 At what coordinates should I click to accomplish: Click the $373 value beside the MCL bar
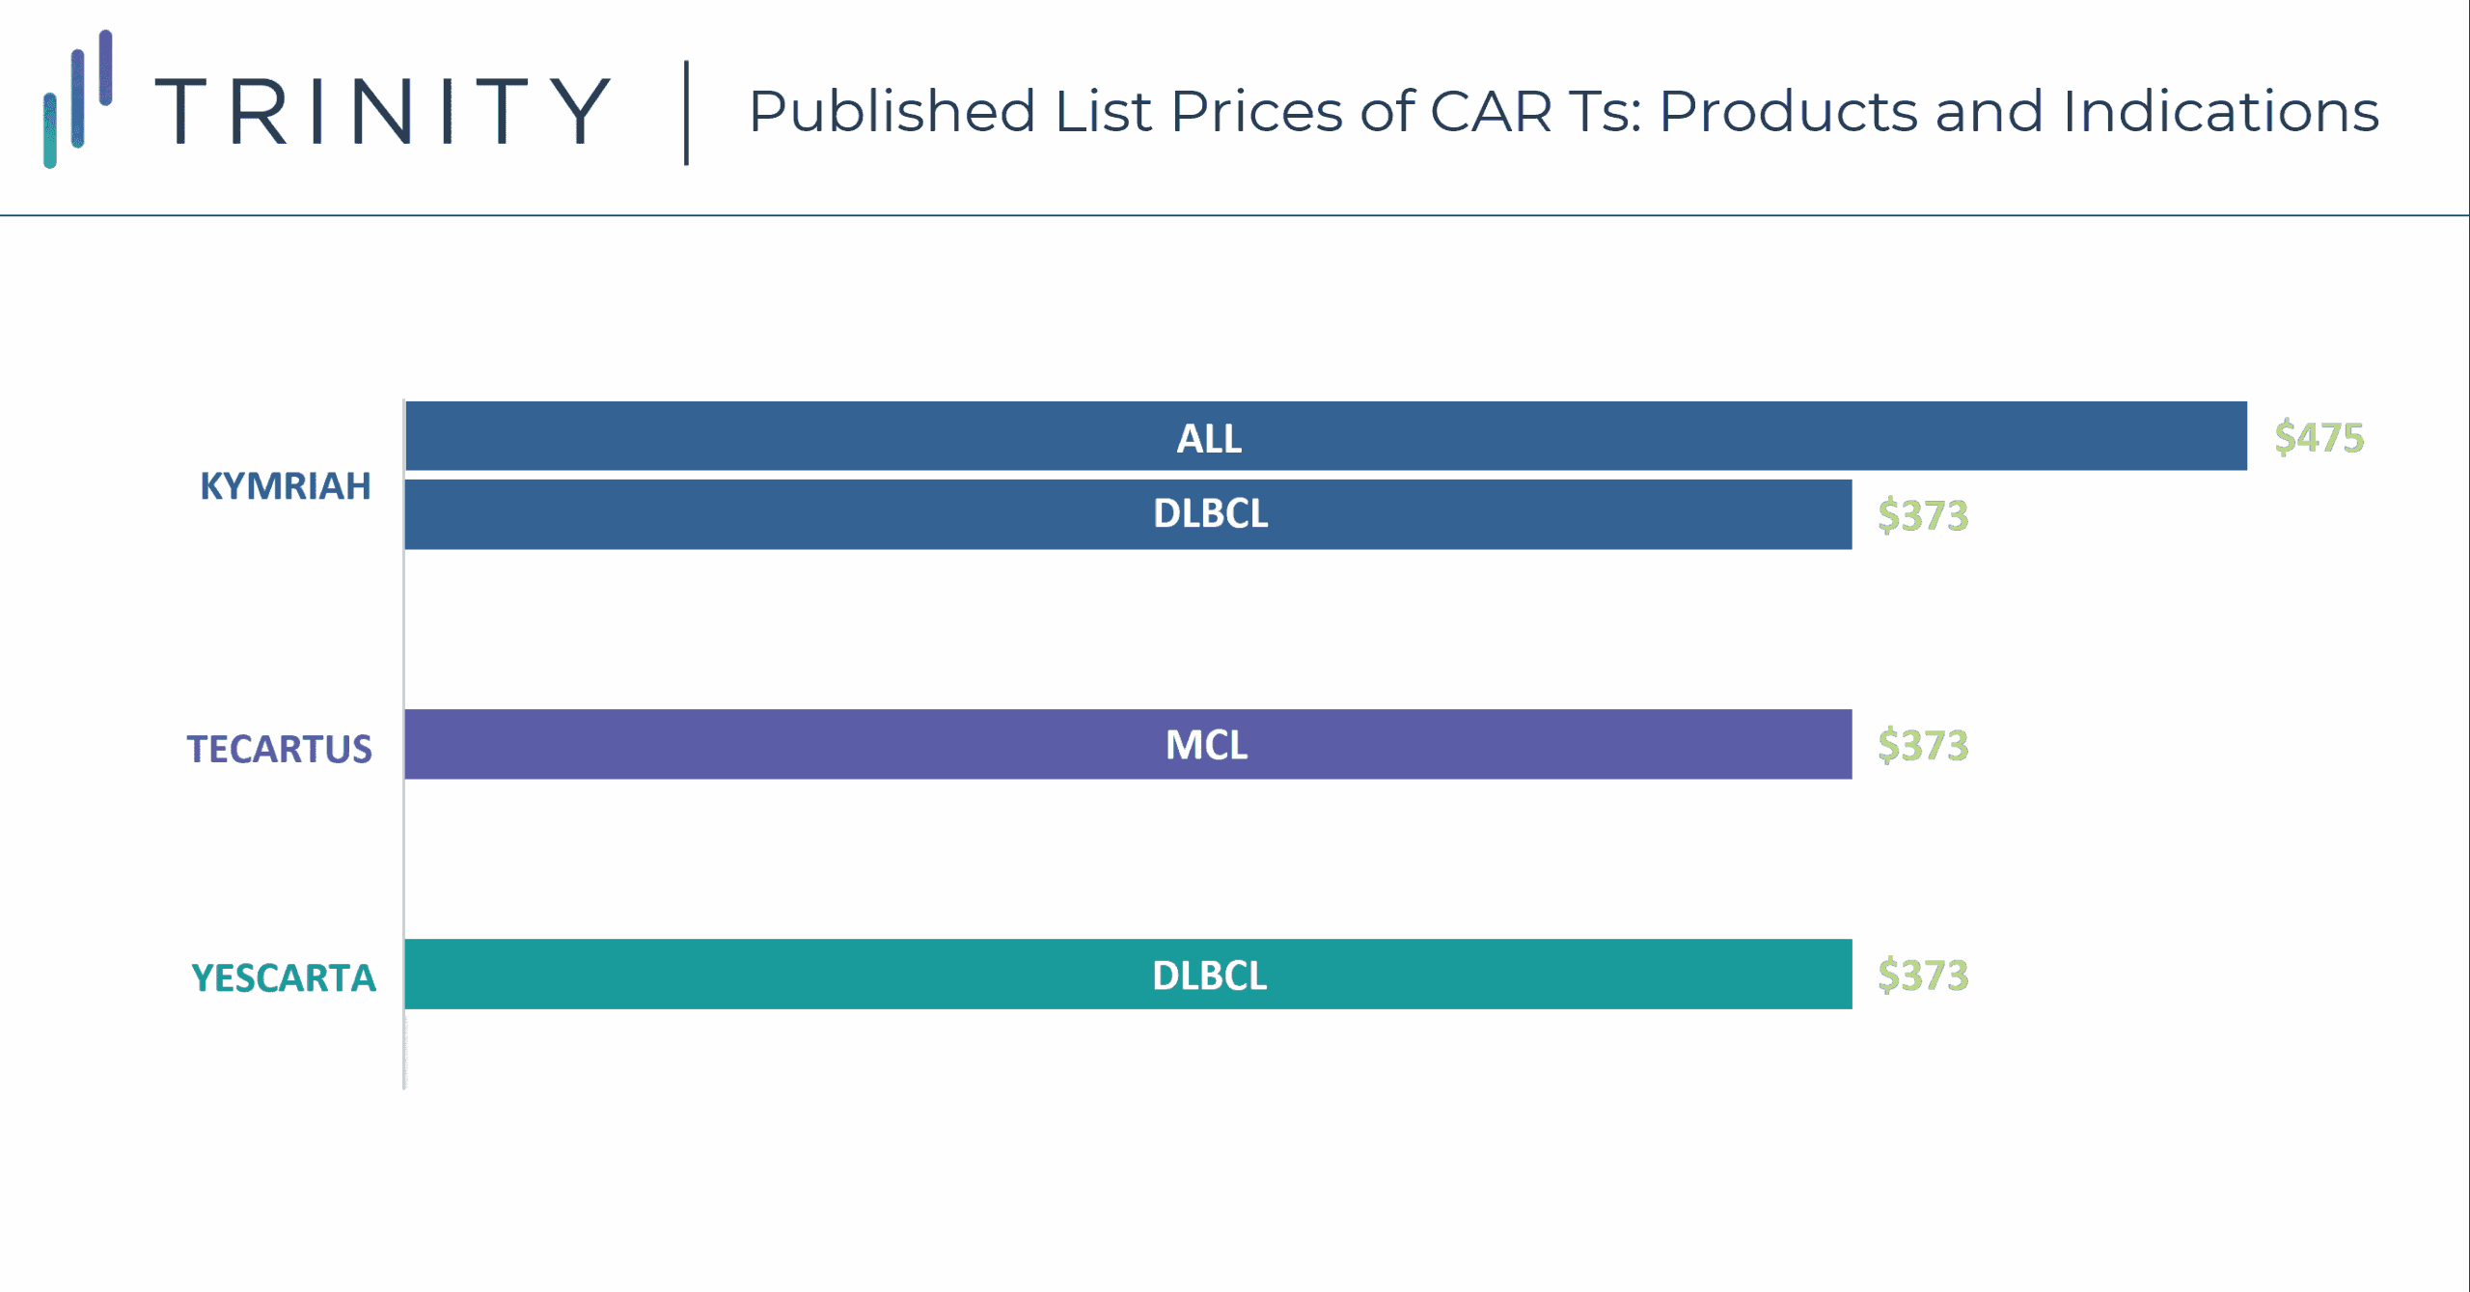[1923, 745]
